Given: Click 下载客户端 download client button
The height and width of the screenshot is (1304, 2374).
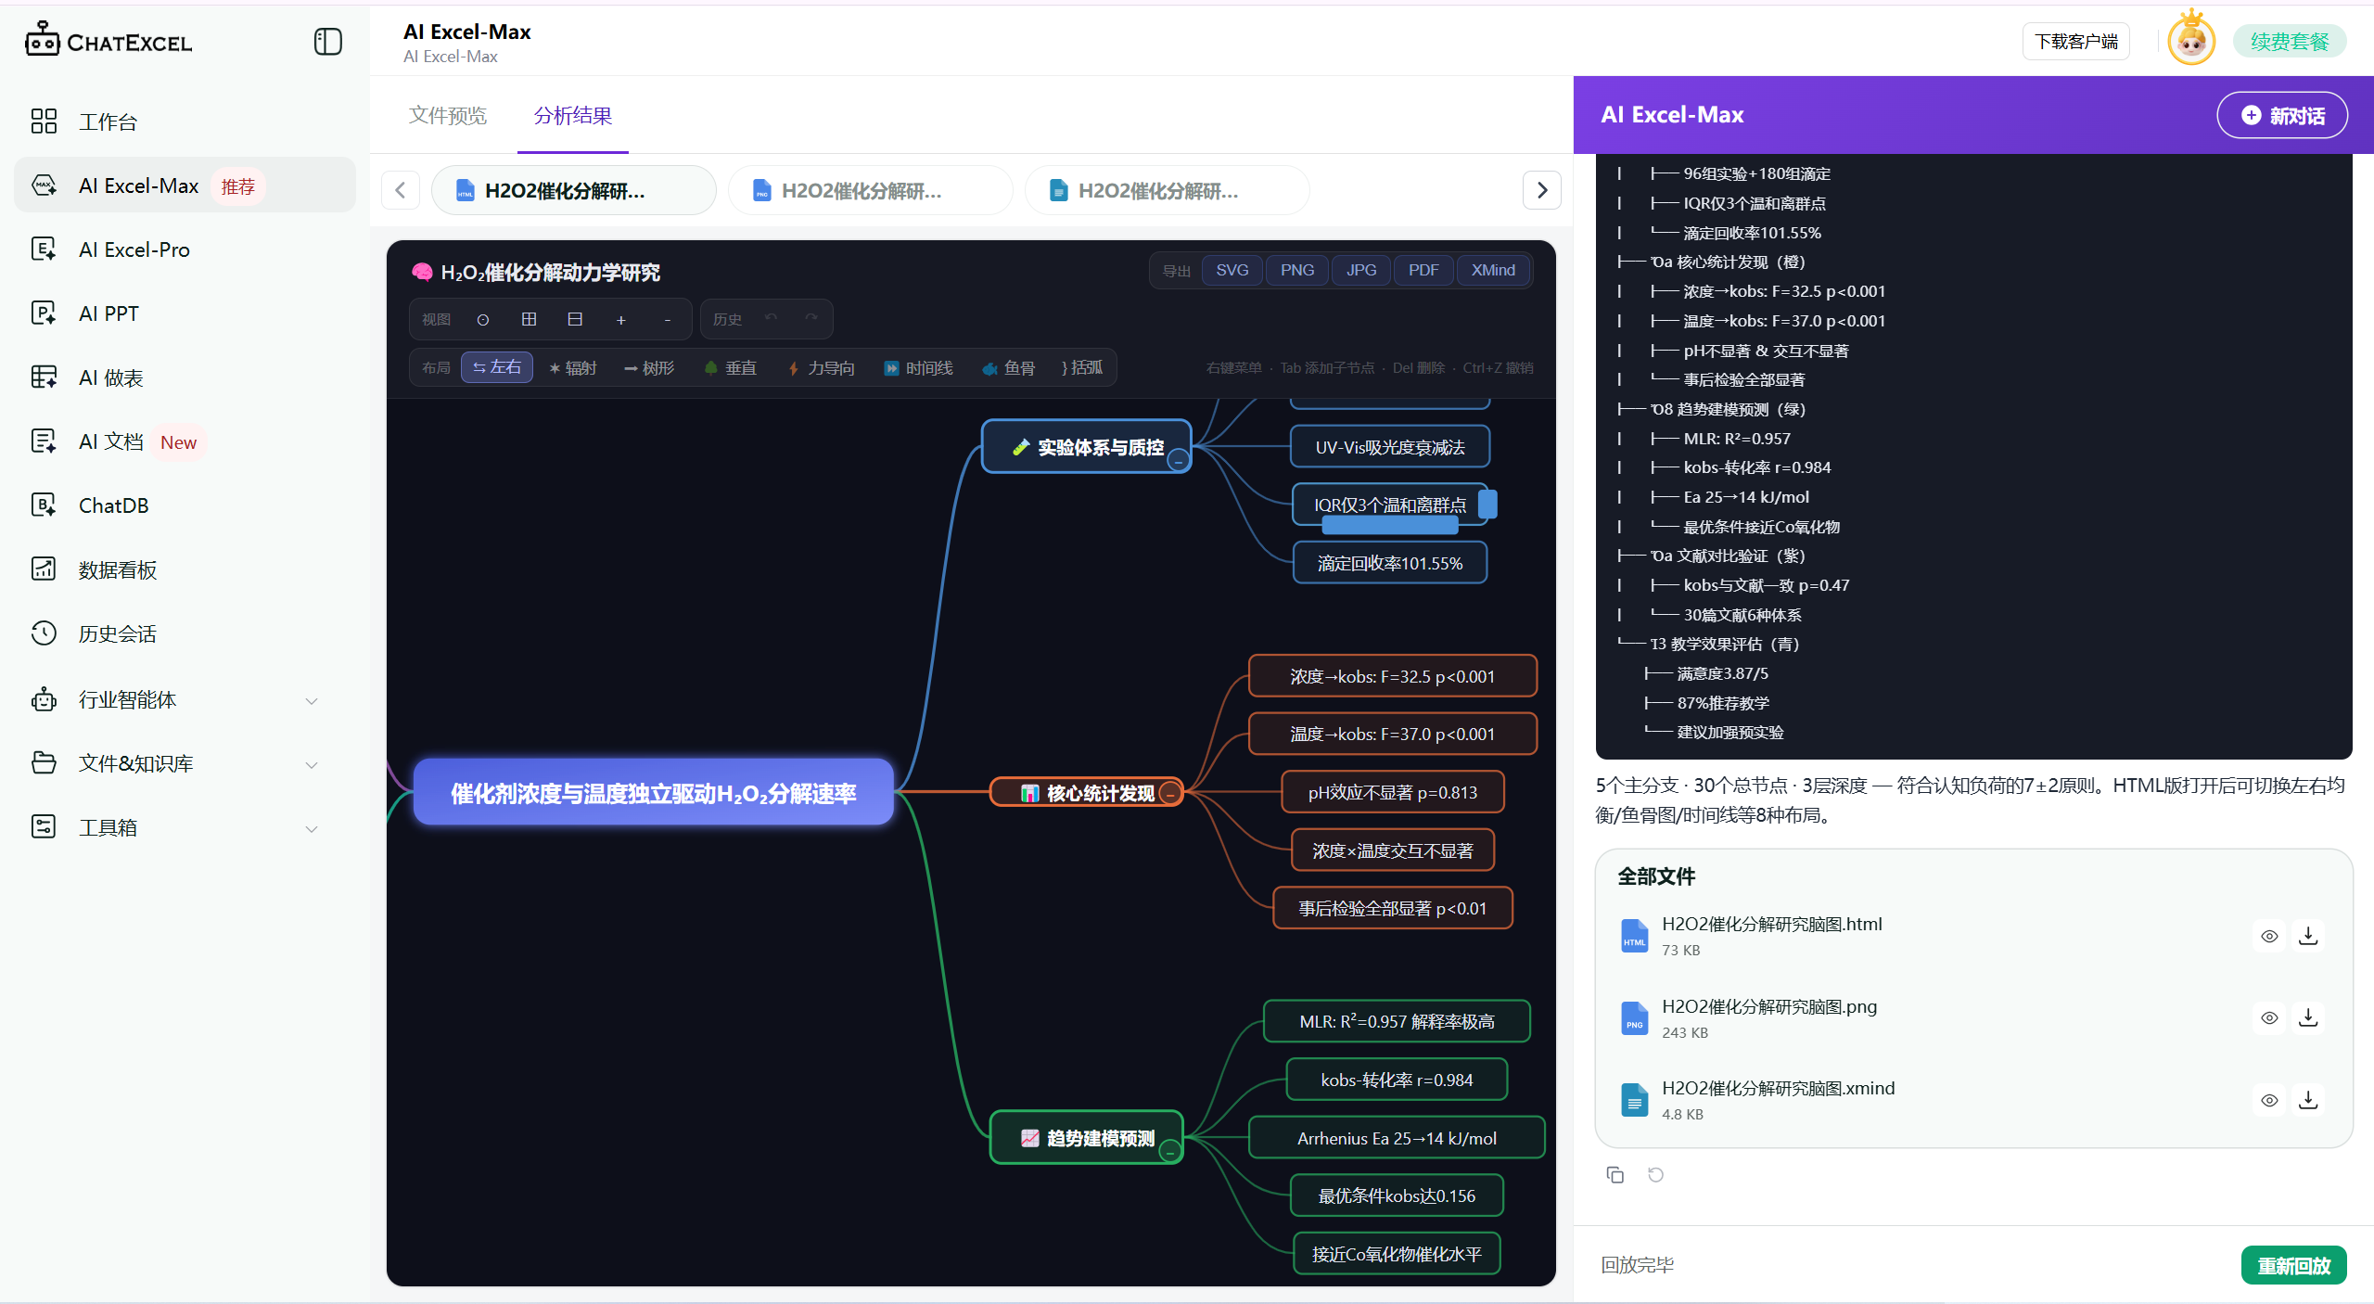Looking at the screenshot, I should click(2076, 42).
